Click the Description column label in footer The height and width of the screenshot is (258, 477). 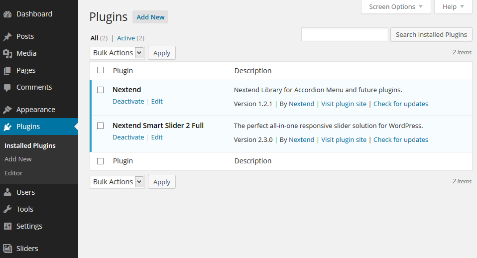click(253, 161)
